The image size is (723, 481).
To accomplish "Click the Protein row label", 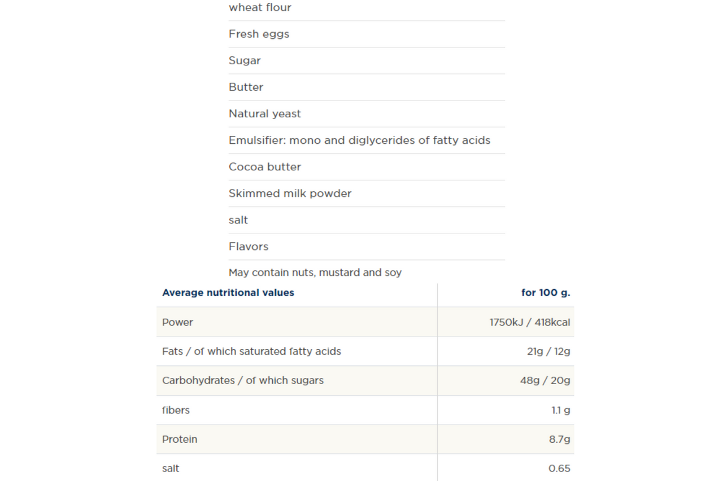I will [x=180, y=439].
